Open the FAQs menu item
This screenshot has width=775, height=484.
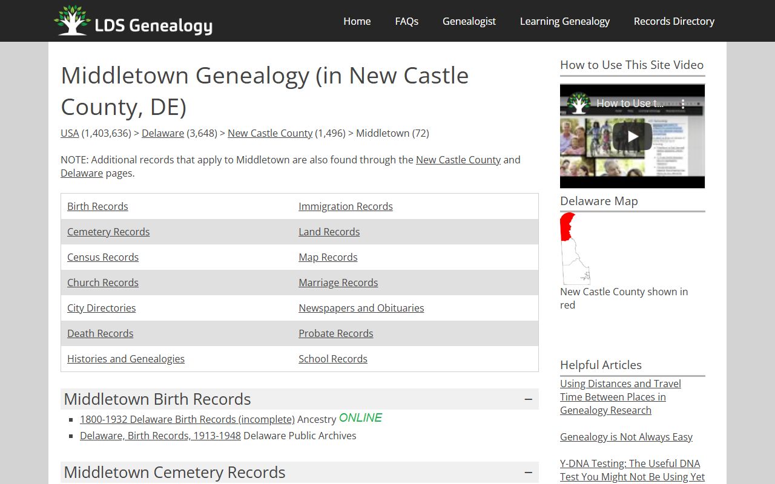[x=407, y=21]
